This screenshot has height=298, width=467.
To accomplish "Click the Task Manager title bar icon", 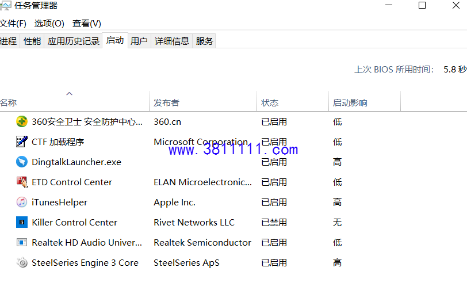I will [5, 6].
